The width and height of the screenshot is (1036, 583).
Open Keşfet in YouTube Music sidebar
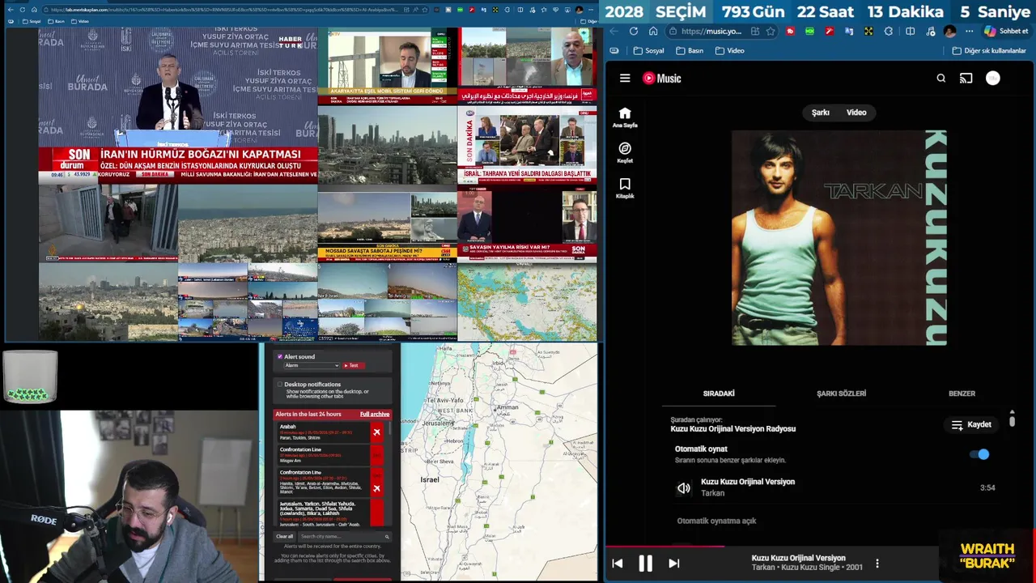625,153
